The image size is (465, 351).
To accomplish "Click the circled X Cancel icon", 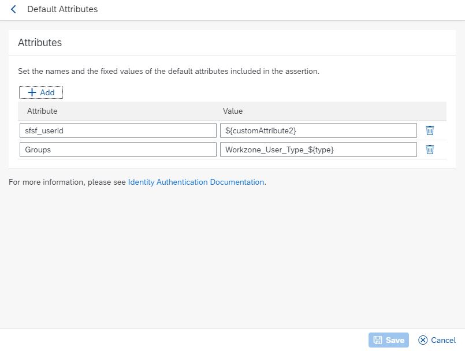I will [x=423, y=340].
